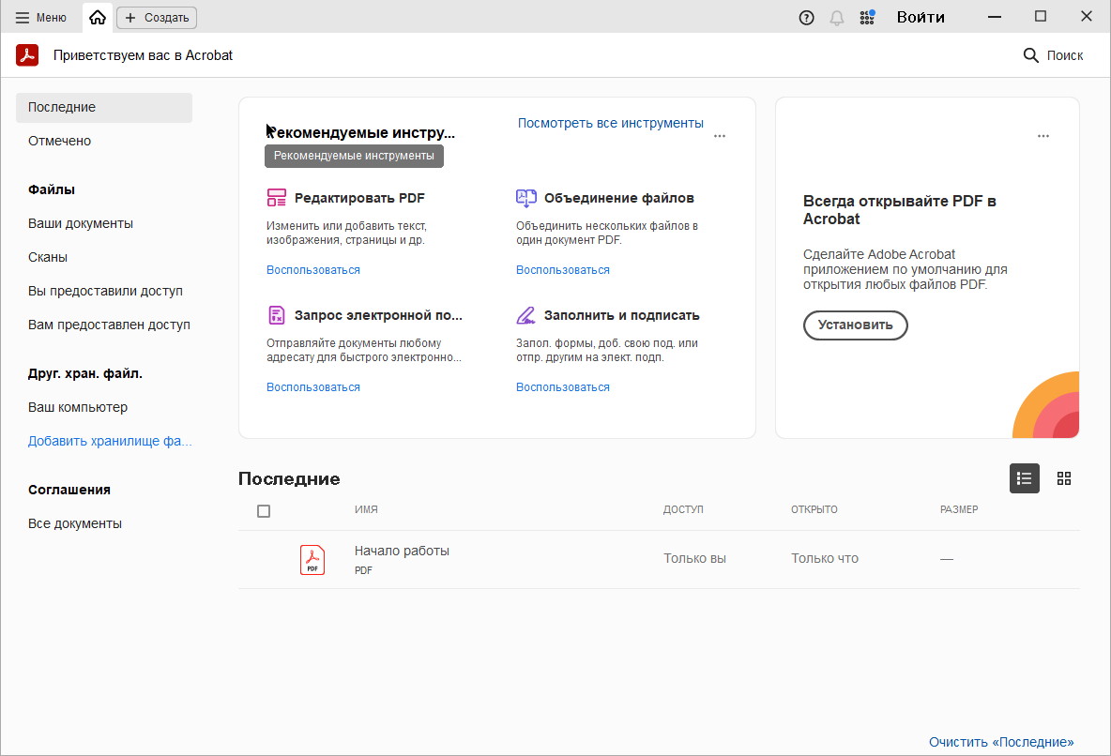Viewport: 1111px width, 756px height.
Task: Select Отмечено in the sidebar
Action: (x=59, y=141)
